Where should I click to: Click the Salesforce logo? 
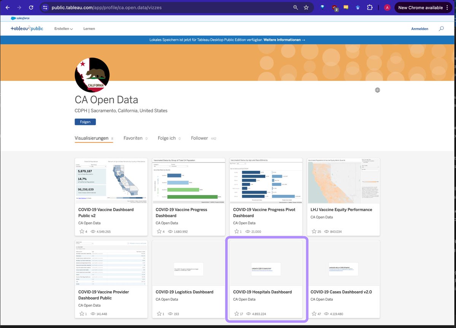point(20,18)
